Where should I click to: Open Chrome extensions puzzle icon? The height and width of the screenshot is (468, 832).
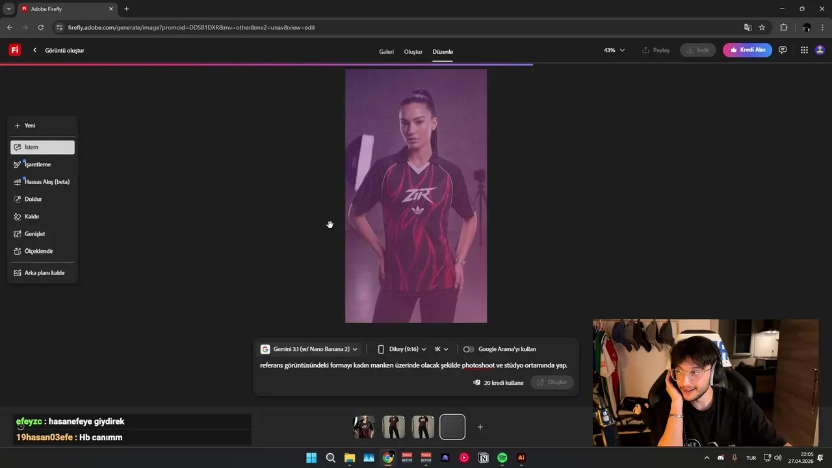coord(783,27)
